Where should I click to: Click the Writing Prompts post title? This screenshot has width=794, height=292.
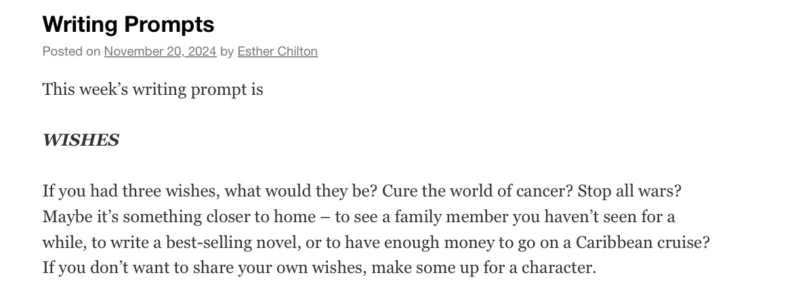(128, 24)
